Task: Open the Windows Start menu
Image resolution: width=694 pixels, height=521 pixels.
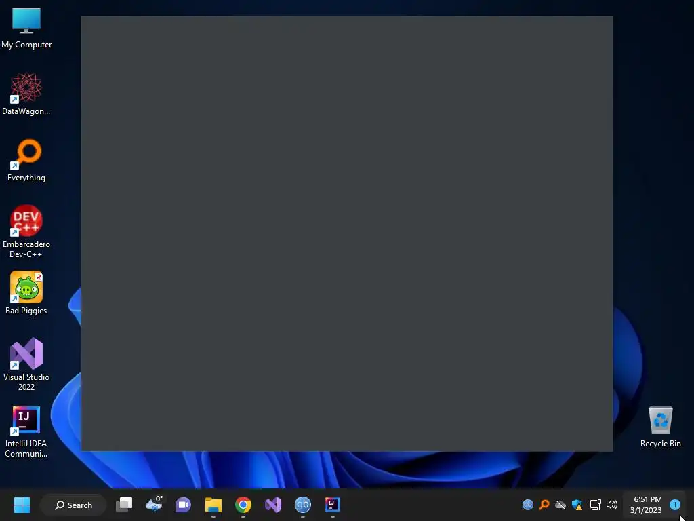Action: (x=22, y=505)
